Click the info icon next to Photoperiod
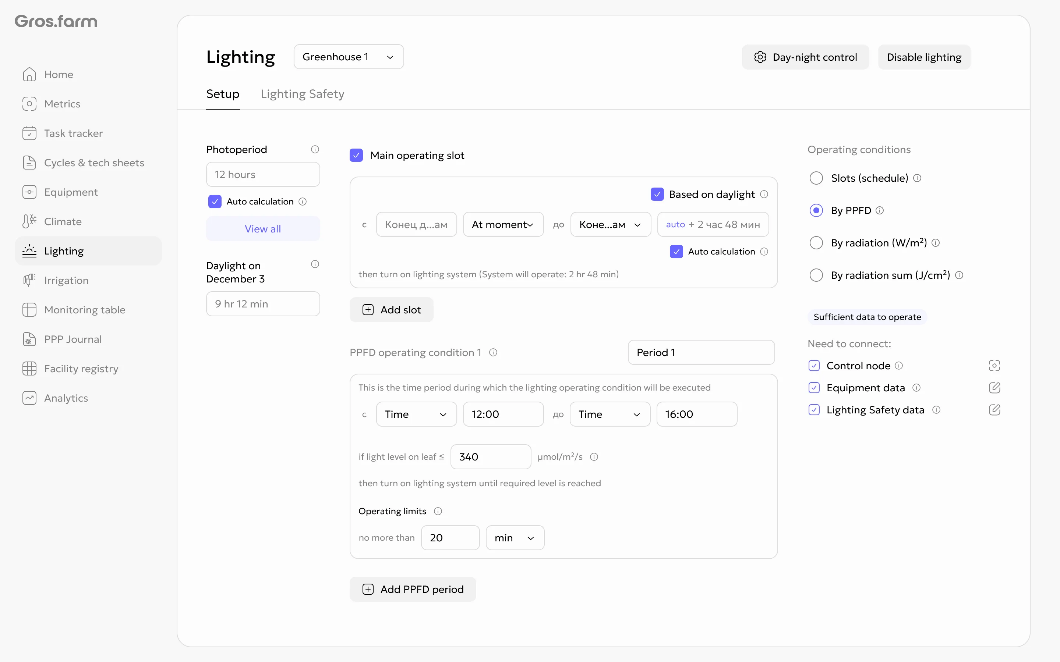Image resolution: width=1060 pixels, height=662 pixels. pos(315,149)
